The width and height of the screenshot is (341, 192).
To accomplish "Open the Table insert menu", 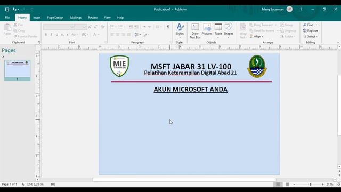I will coord(218,30).
